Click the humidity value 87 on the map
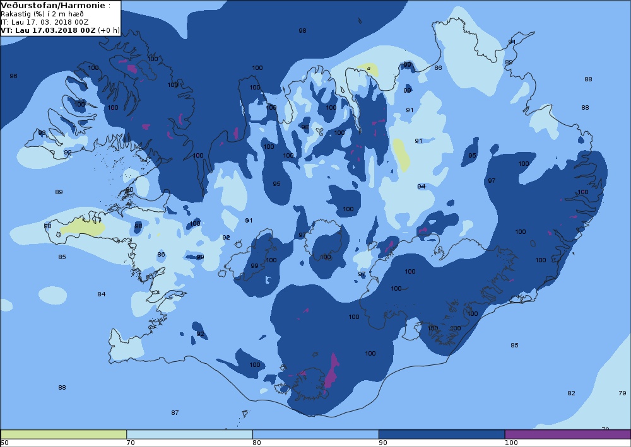This screenshot has width=631, height=447. tap(175, 413)
